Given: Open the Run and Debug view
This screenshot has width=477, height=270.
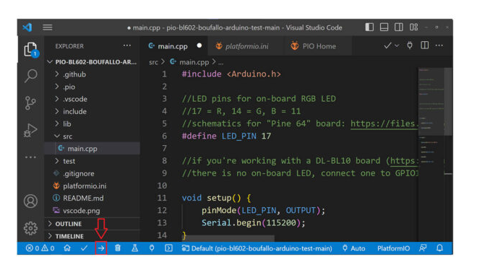Looking at the screenshot, I should click(x=30, y=130).
